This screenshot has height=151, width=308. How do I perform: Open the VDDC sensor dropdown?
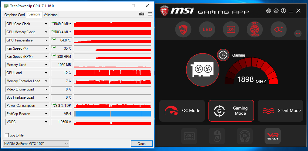(x=46, y=122)
